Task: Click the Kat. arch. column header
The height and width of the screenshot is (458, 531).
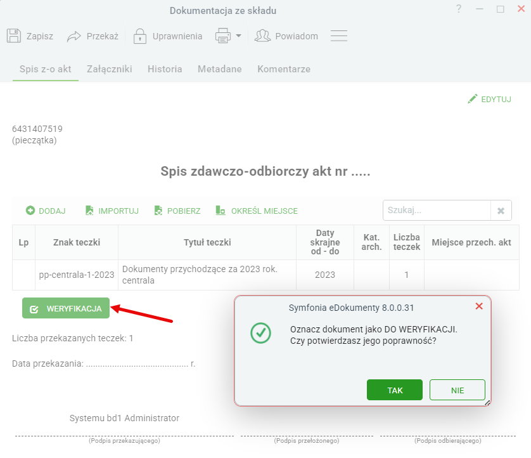Action: point(371,242)
